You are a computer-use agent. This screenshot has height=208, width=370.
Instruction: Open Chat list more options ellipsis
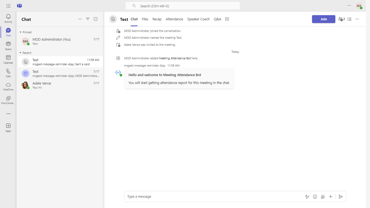80,19
